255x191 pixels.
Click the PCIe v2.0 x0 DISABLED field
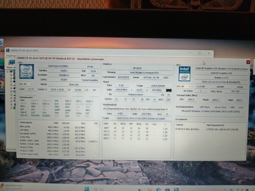(x=221, y=82)
